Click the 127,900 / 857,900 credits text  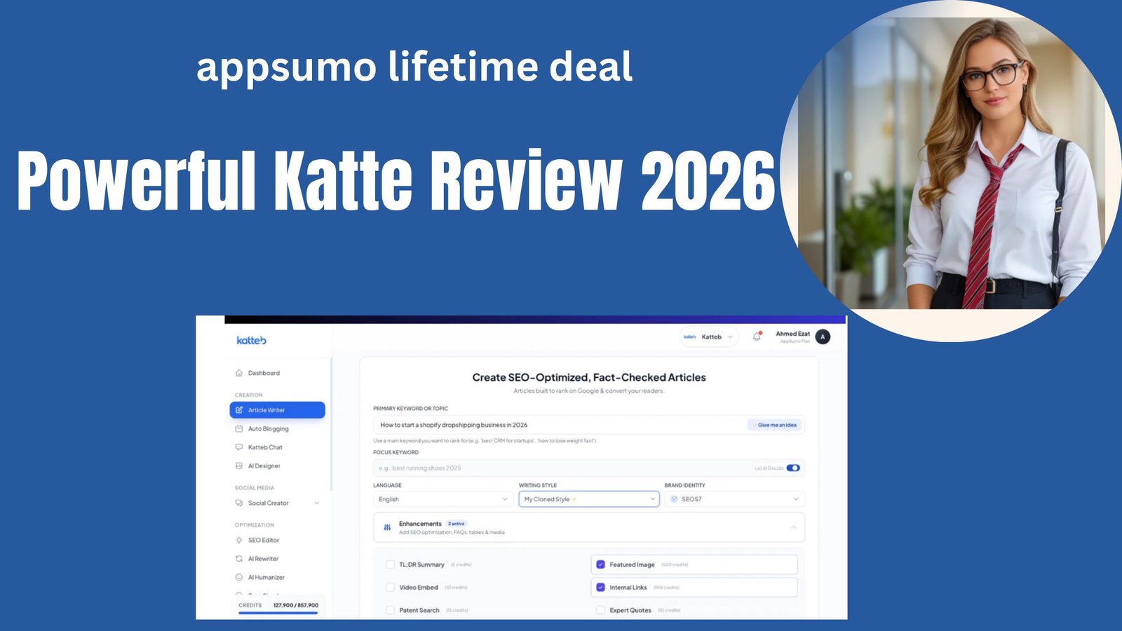click(296, 605)
